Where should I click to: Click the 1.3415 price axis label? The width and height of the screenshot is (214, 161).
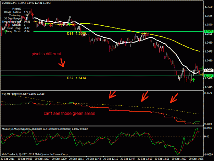[209, 87]
